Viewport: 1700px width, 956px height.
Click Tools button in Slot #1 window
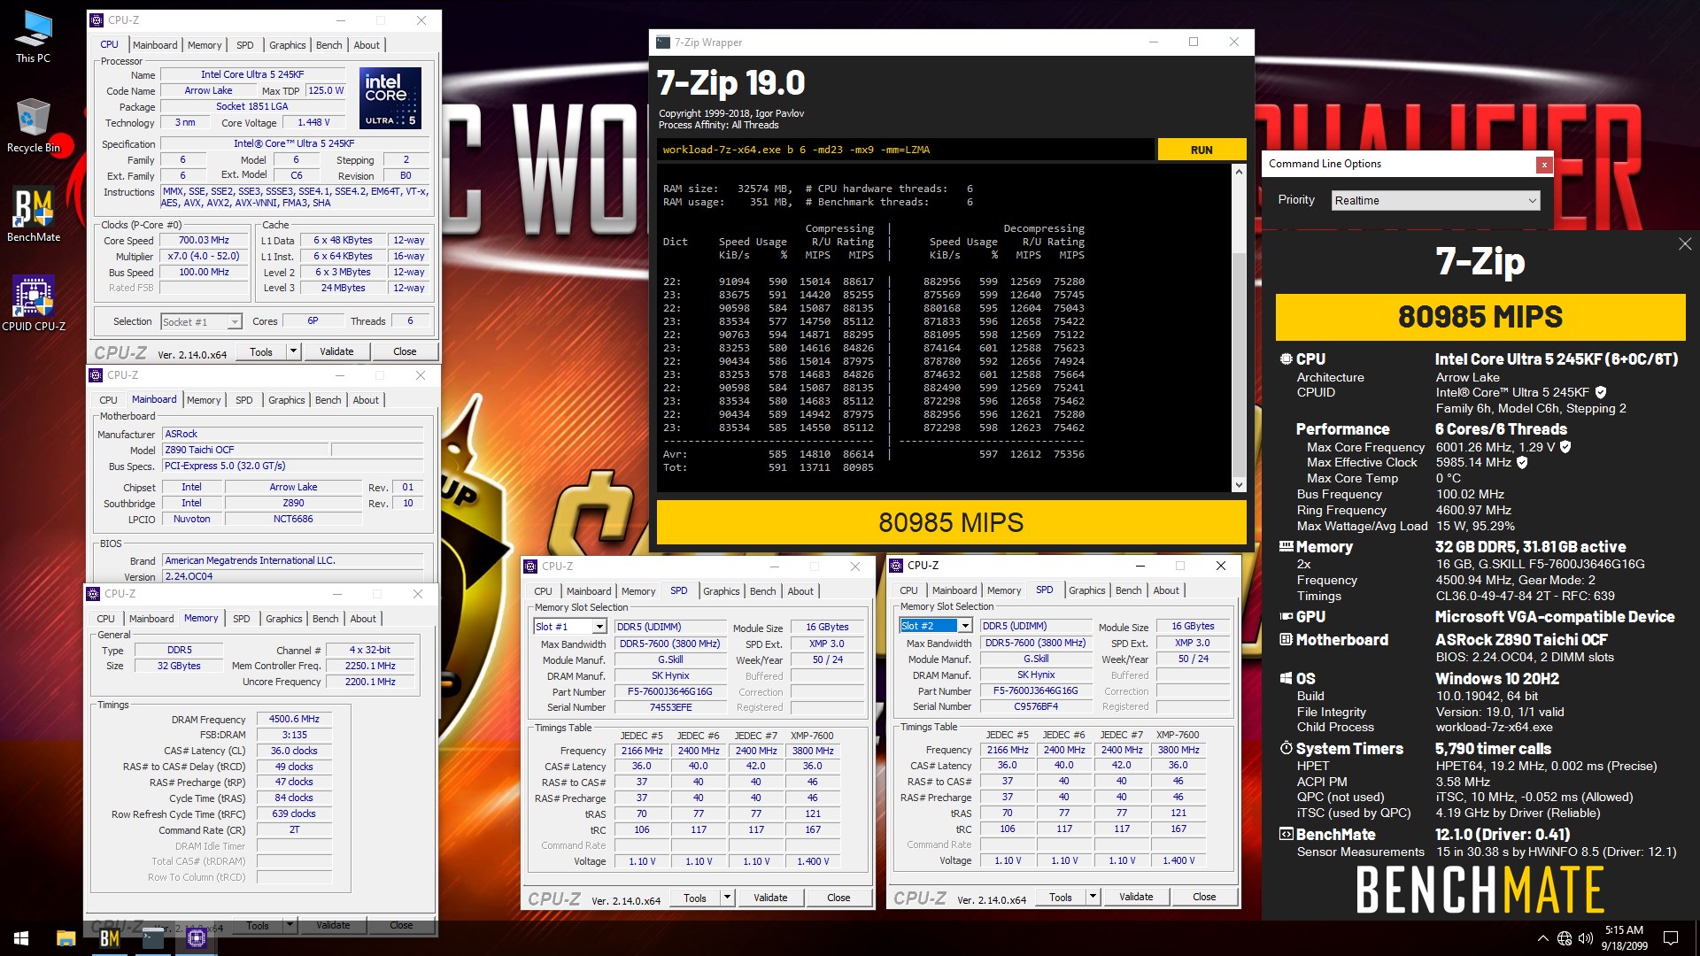(x=695, y=898)
